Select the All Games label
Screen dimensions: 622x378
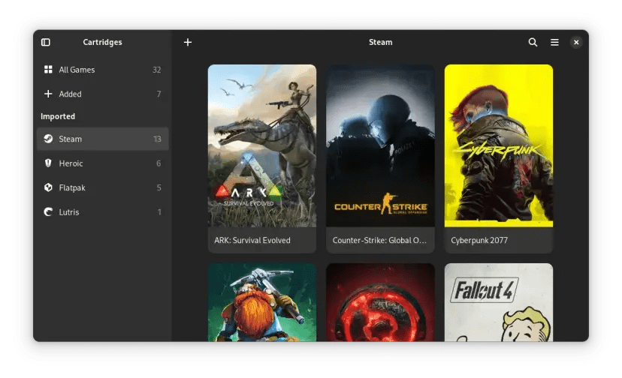click(x=77, y=70)
